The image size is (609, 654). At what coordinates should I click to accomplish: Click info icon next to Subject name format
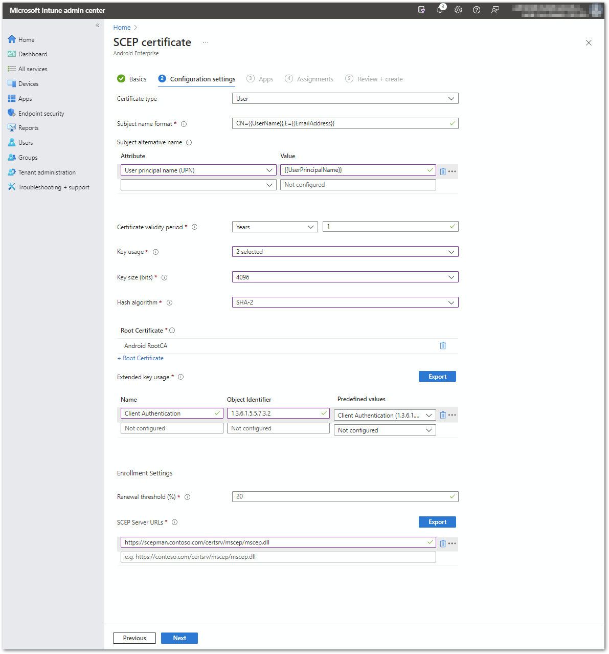coord(184,124)
